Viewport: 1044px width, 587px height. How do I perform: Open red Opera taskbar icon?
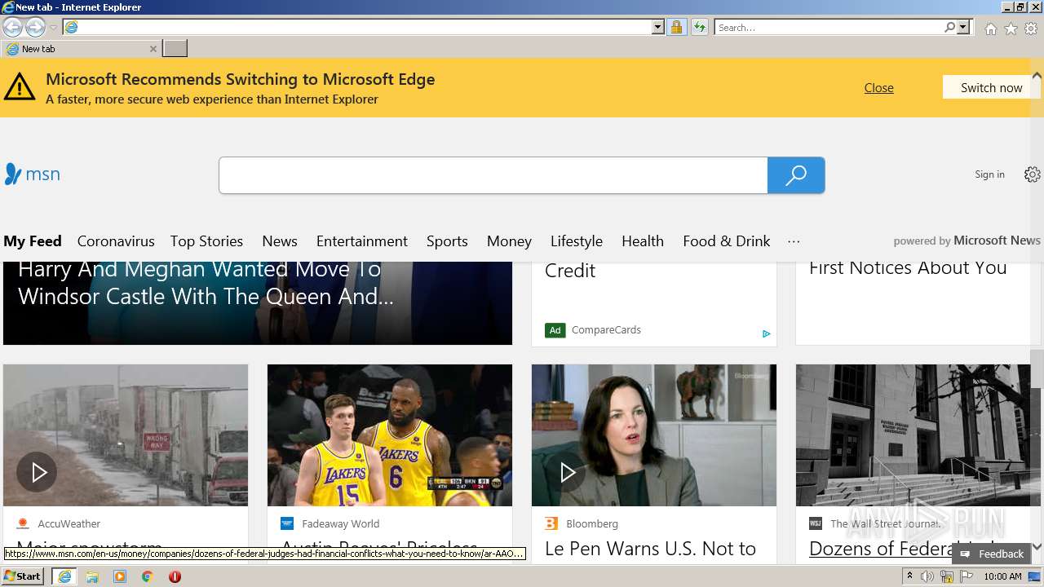[175, 576]
